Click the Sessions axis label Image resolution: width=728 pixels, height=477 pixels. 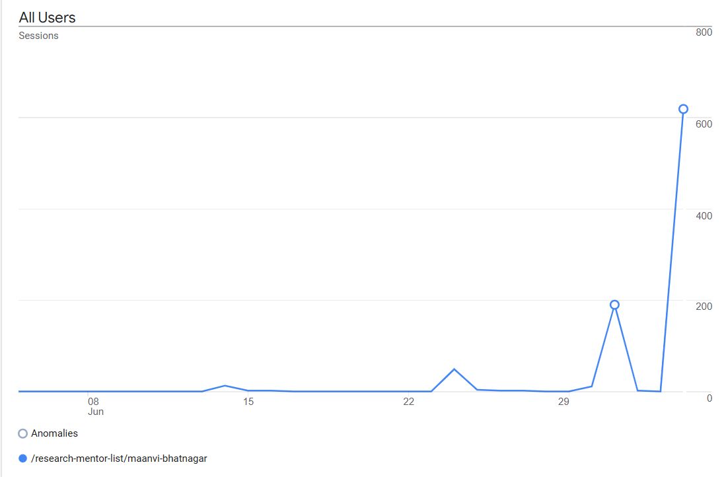pos(38,36)
